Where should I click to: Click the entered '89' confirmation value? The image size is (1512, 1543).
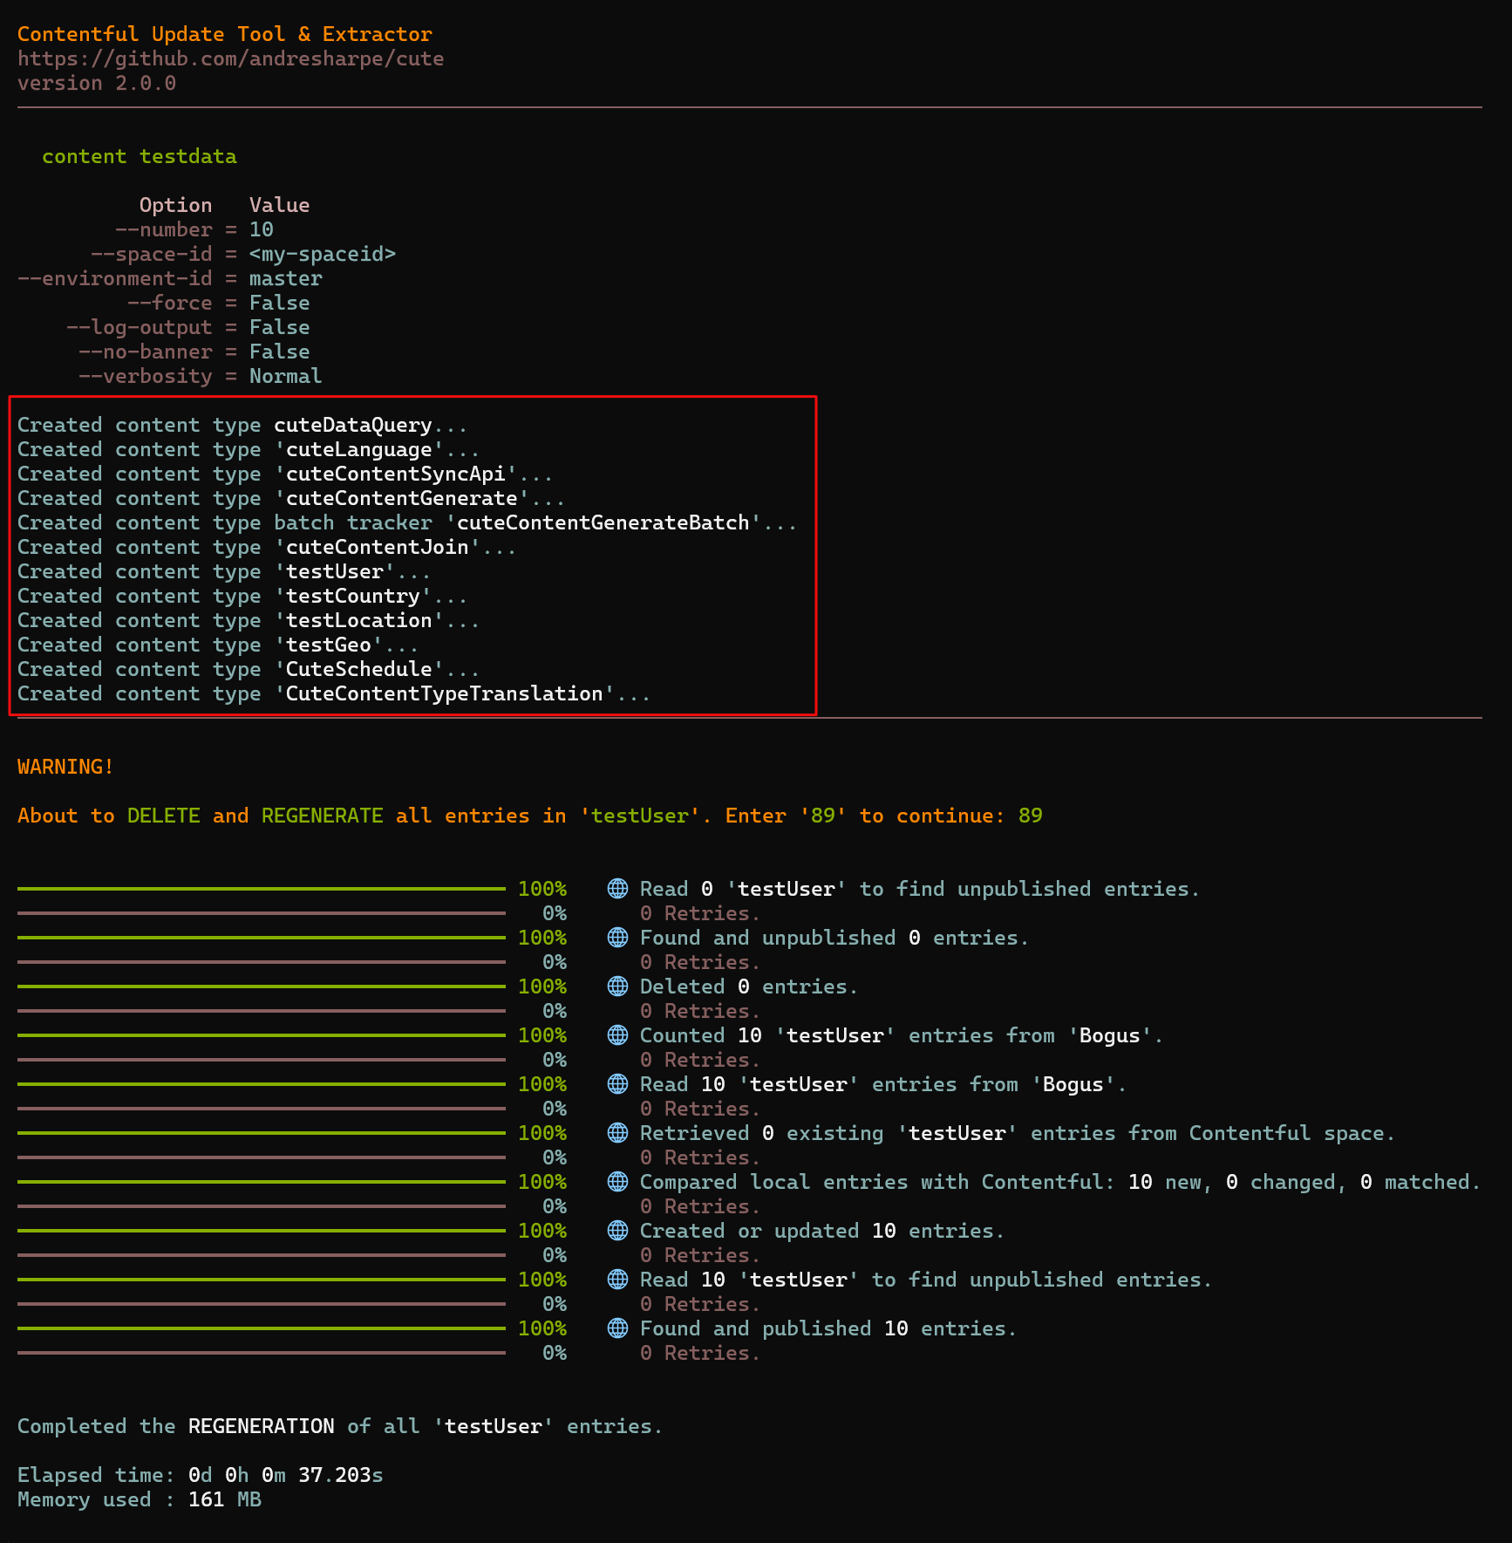click(x=1031, y=816)
